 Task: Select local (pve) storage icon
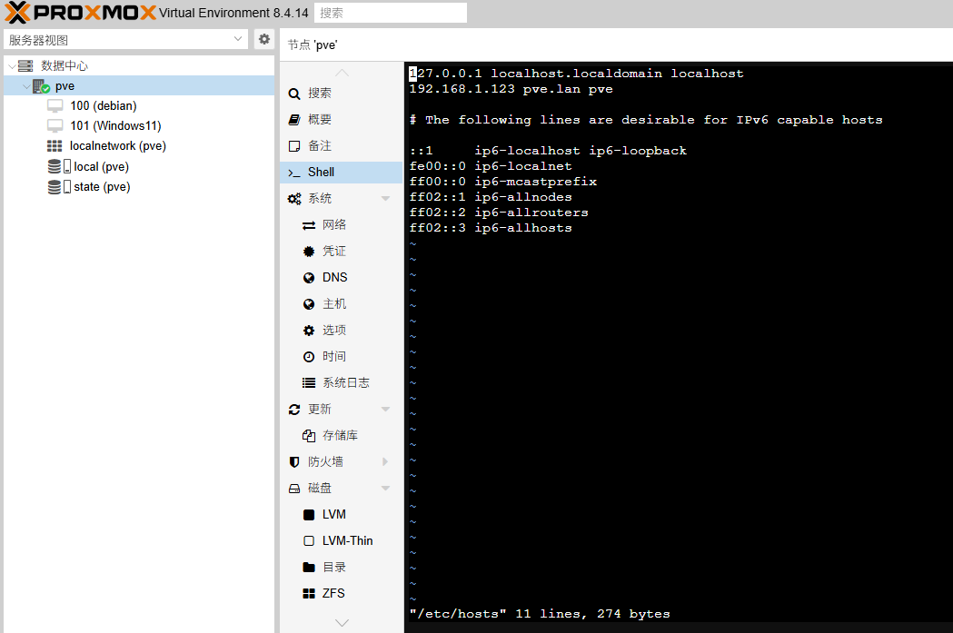click(55, 167)
